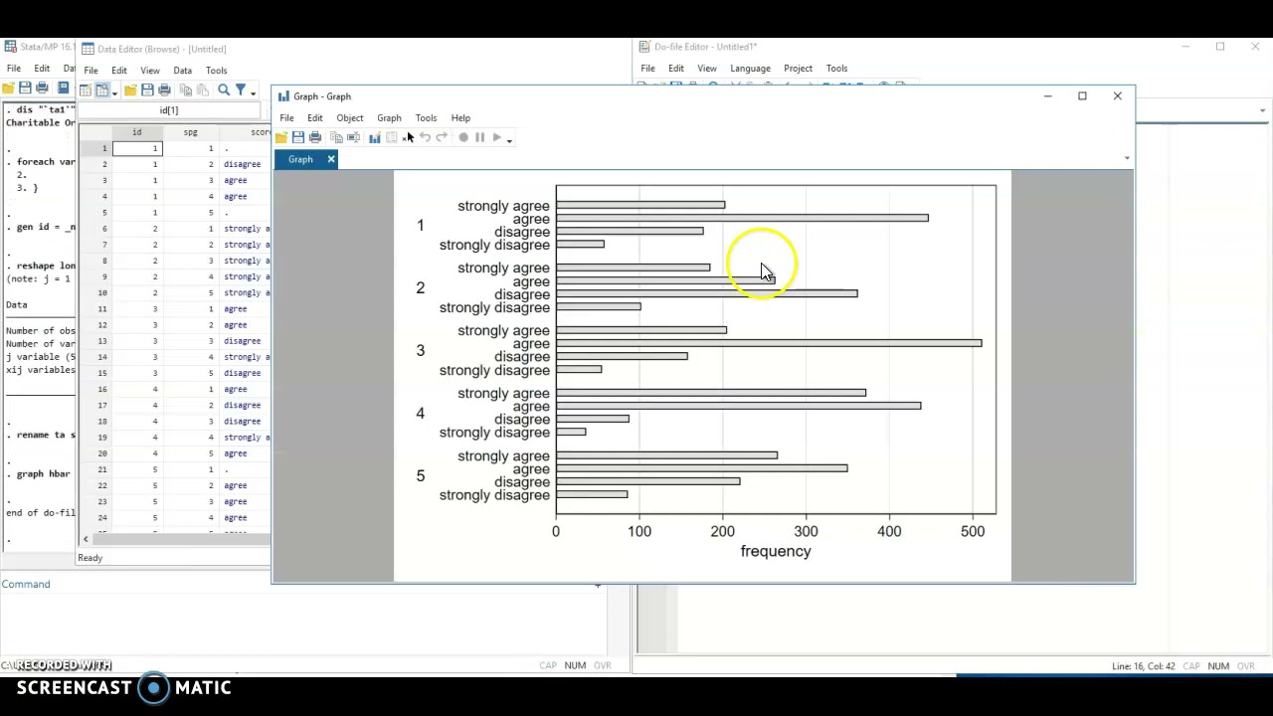Open Tools menu in Graph window
Image resolution: width=1273 pixels, height=716 pixels.
[426, 117]
